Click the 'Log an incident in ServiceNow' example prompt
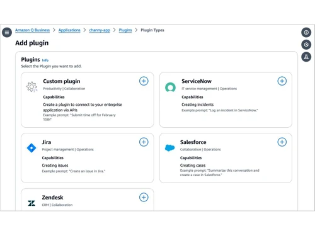This screenshot has height=236, width=315. click(220, 110)
